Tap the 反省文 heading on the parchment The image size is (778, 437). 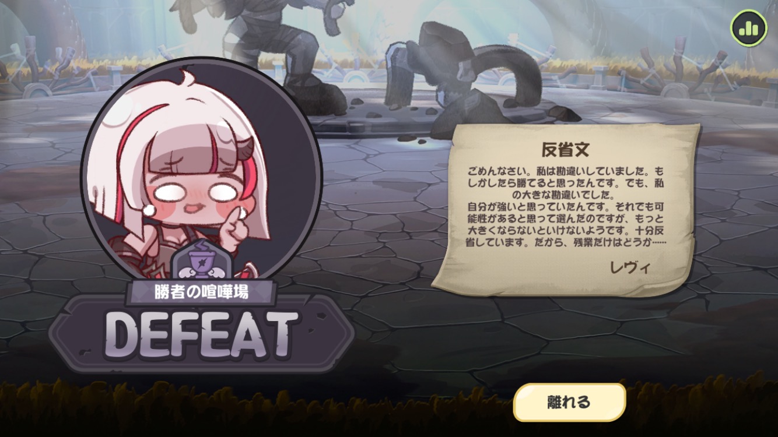tap(565, 150)
